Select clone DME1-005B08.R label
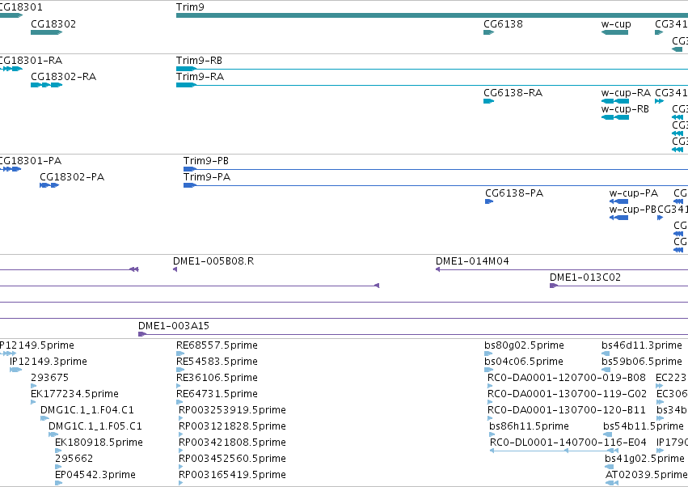This screenshot has height=487, width=688. click(x=213, y=260)
